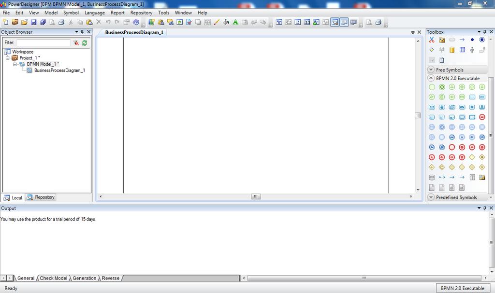Select the gear Service Task icon
Viewport: 495px width, 293px height.
(x=472, y=107)
